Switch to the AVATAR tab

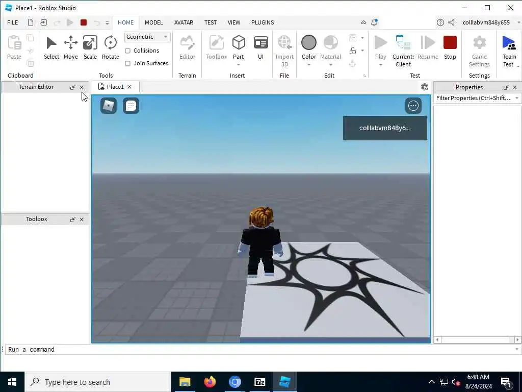click(x=184, y=22)
